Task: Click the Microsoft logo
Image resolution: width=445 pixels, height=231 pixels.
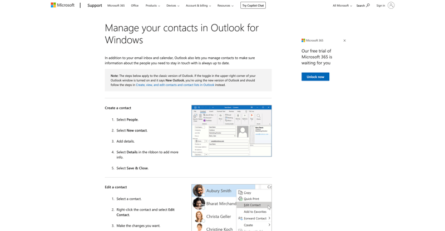Action: click(62, 5)
